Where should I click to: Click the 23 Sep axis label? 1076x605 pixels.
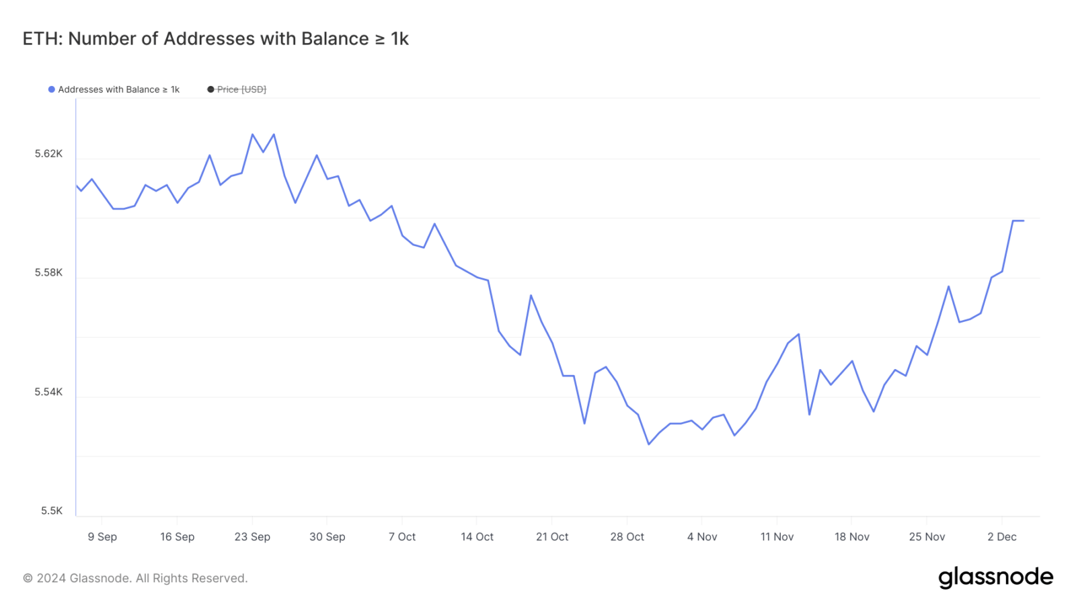point(252,536)
